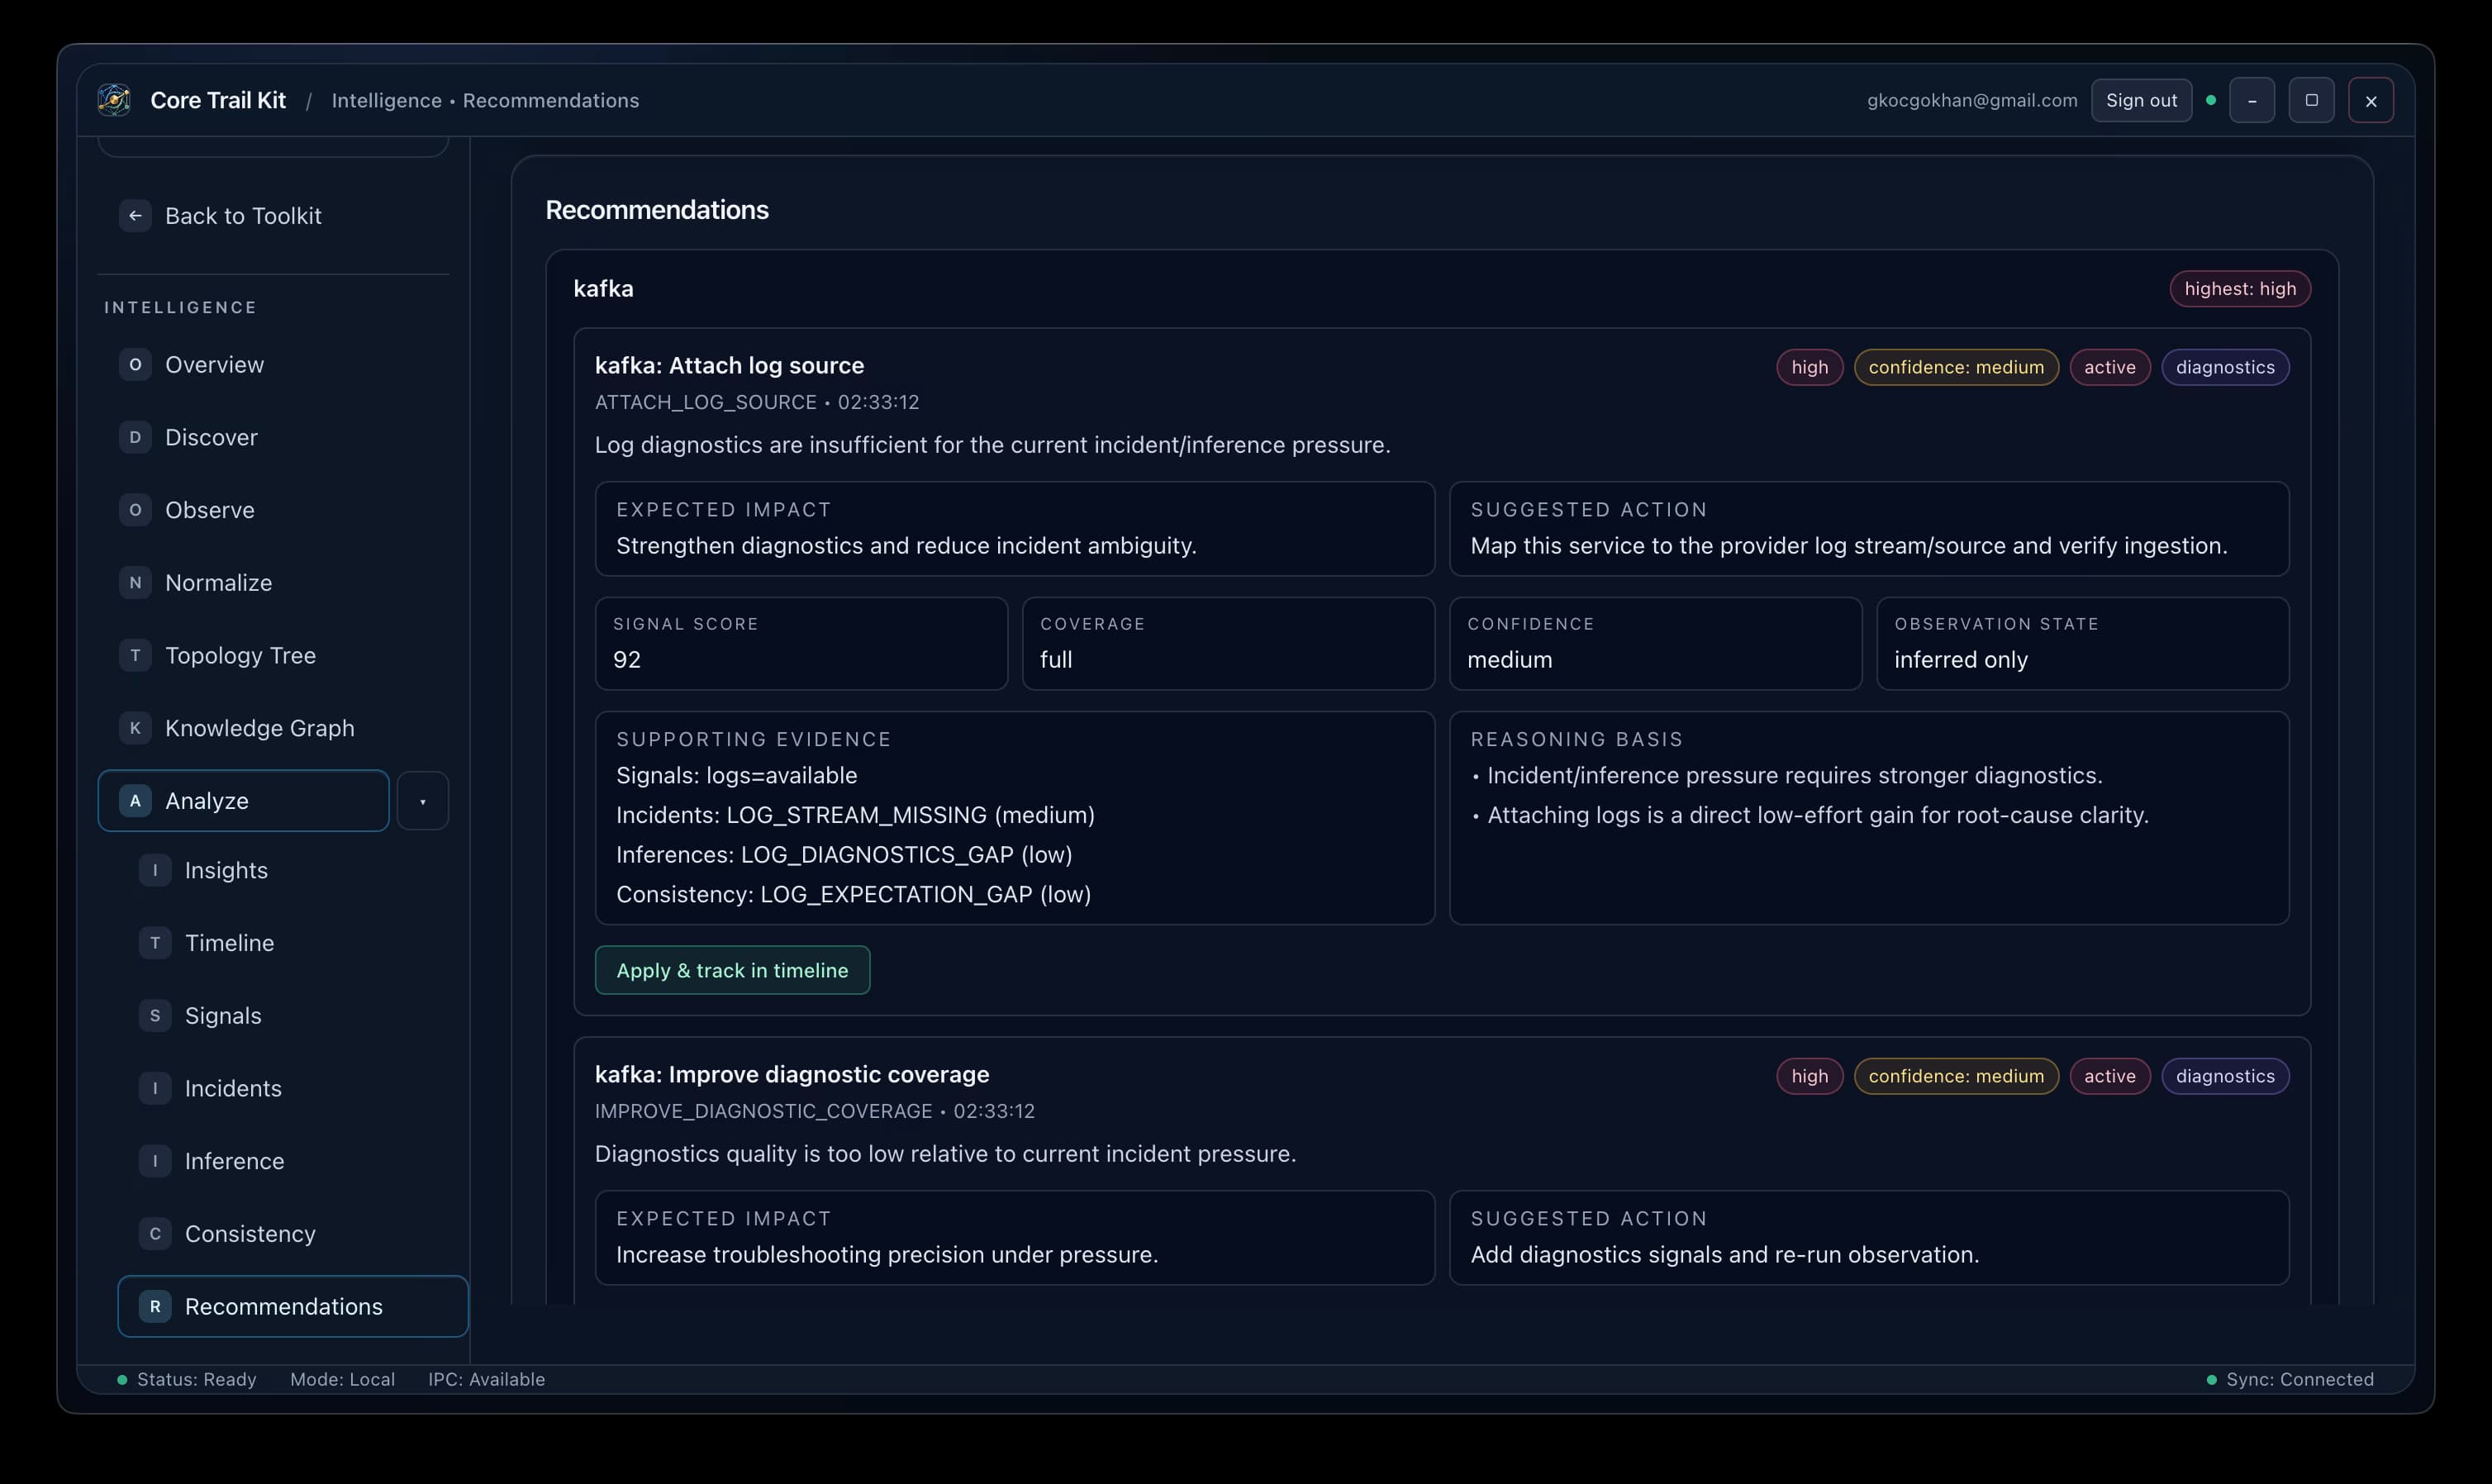Viewport: 2492px width, 1484px height.
Task: Click the 'Strengthen diagnostics and reduce incident ambiguity' text
Action: [x=906, y=546]
